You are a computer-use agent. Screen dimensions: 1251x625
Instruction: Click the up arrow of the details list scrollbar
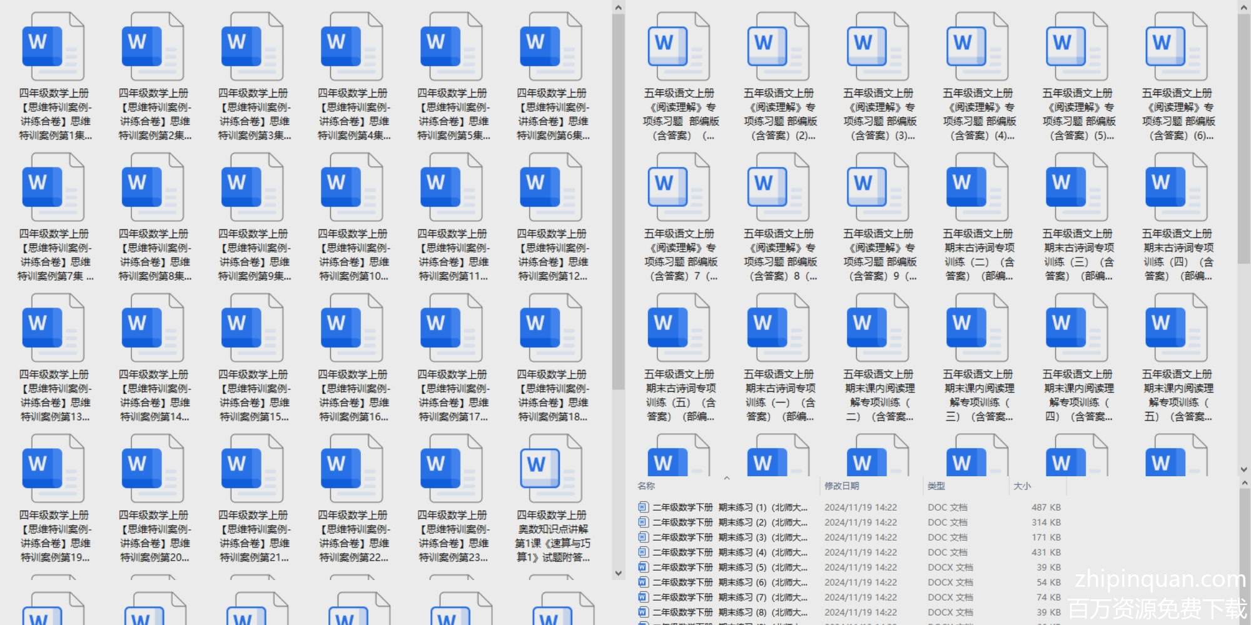[x=1243, y=483]
